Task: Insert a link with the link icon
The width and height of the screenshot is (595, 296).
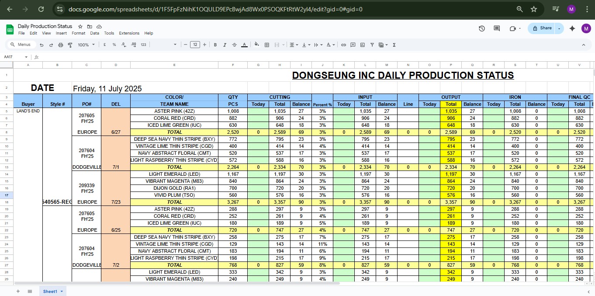Action: (x=343, y=45)
